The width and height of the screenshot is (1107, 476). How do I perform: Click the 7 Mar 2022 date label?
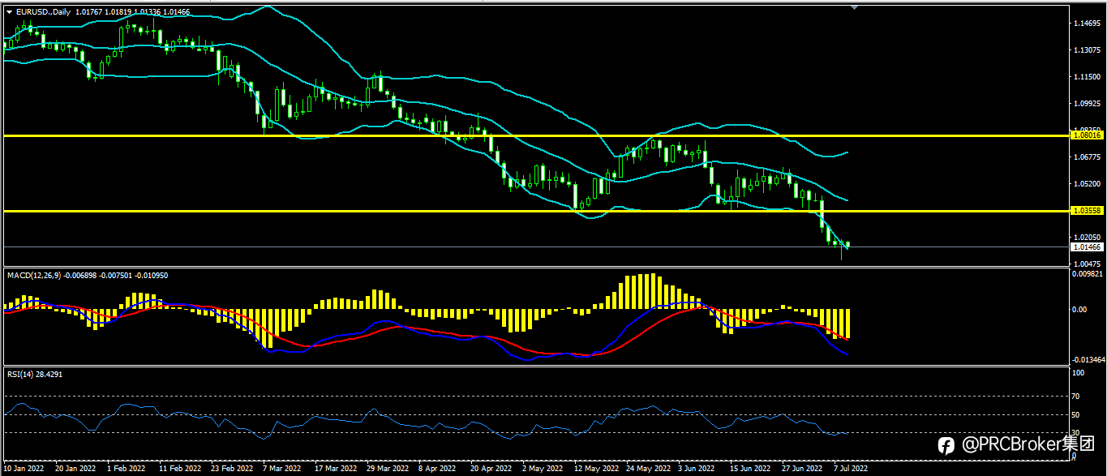click(282, 469)
